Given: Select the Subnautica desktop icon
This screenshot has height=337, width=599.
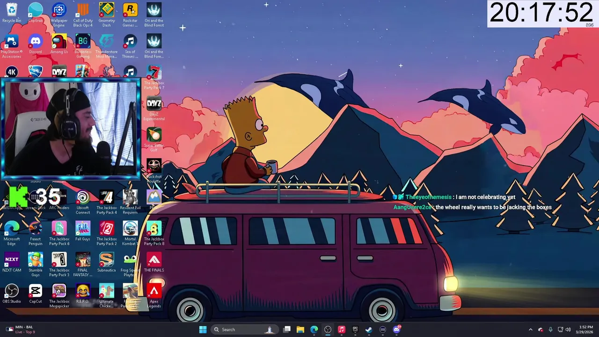Looking at the screenshot, I should 107,263.
